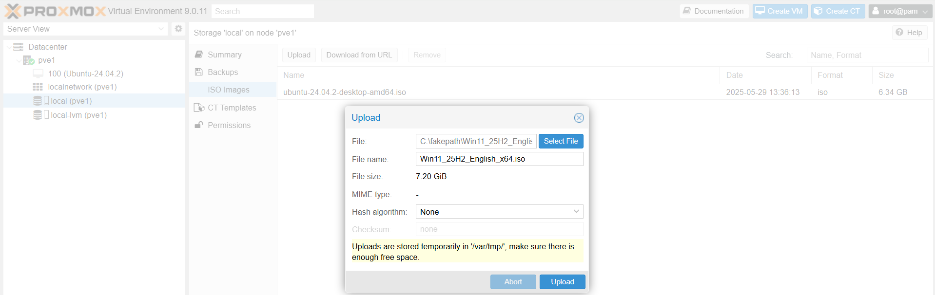Click the Remove button
Viewport: 935px width, 295px height.
[x=427, y=55]
